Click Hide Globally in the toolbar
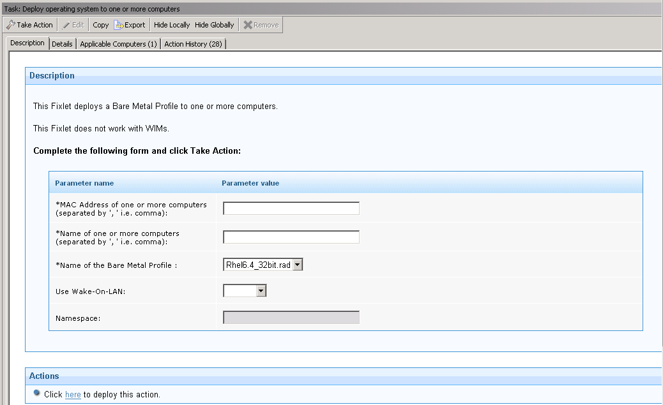Image resolution: width=663 pixels, height=405 pixels. (x=215, y=24)
